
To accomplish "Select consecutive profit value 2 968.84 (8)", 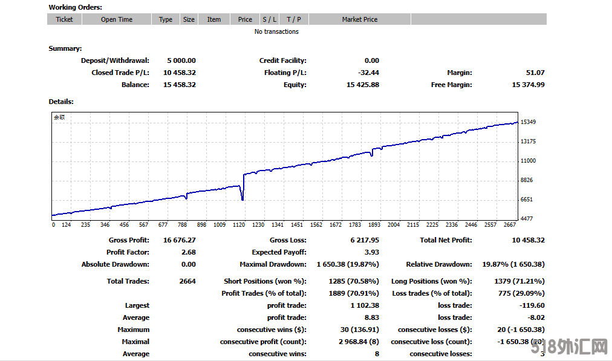I will coord(359,342).
